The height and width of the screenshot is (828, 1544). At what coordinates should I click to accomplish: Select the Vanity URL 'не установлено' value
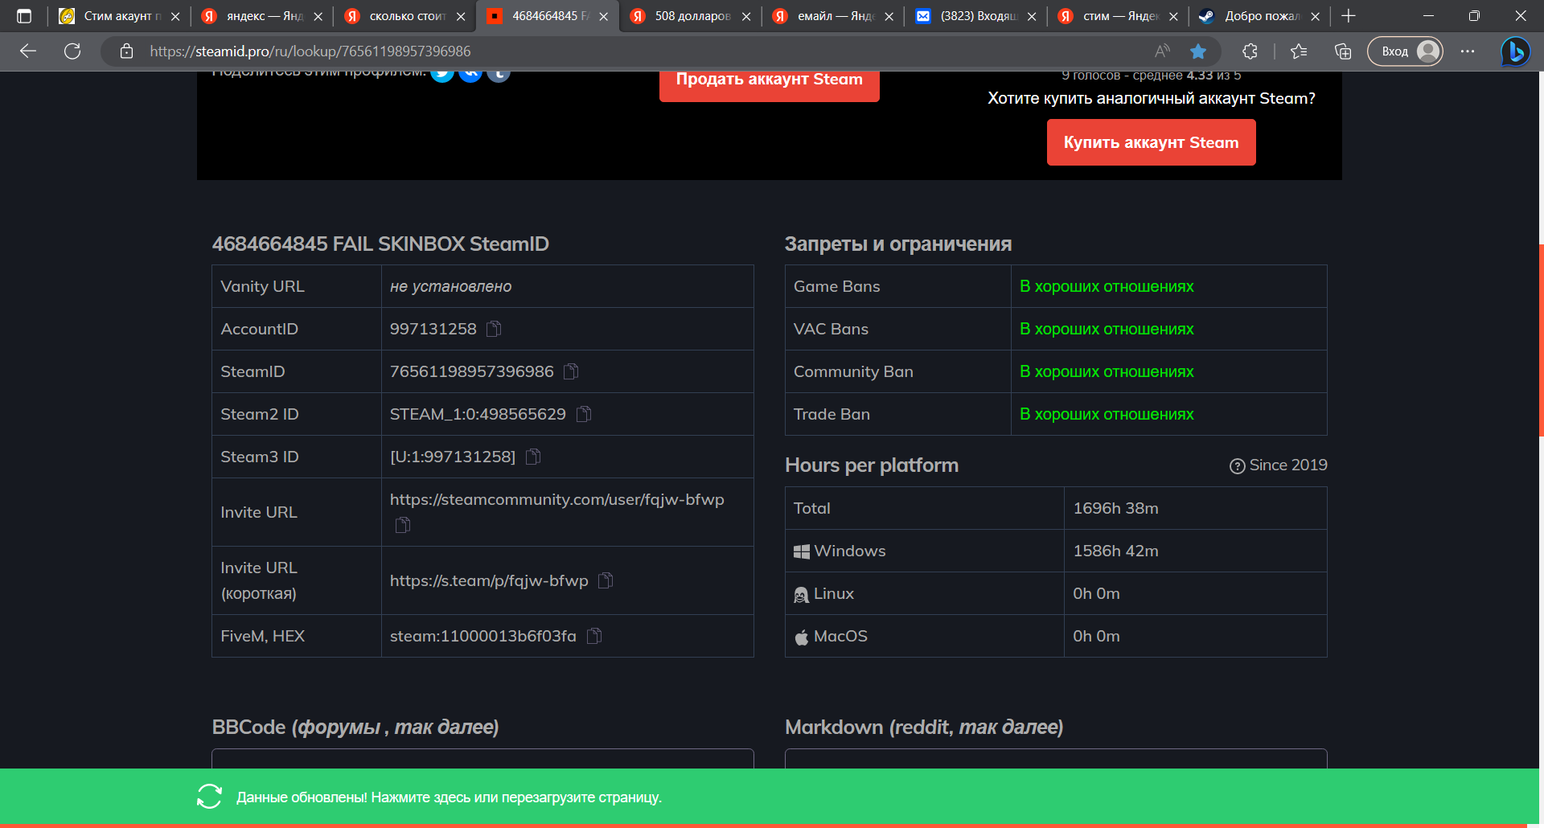point(450,287)
